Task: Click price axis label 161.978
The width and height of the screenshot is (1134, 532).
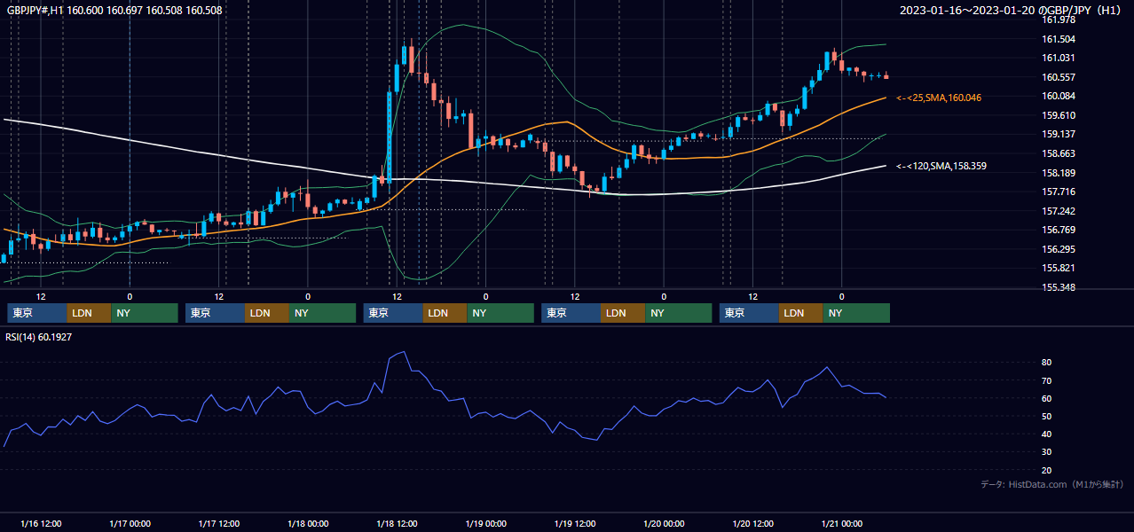Action: pyautogui.click(x=1059, y=20)
